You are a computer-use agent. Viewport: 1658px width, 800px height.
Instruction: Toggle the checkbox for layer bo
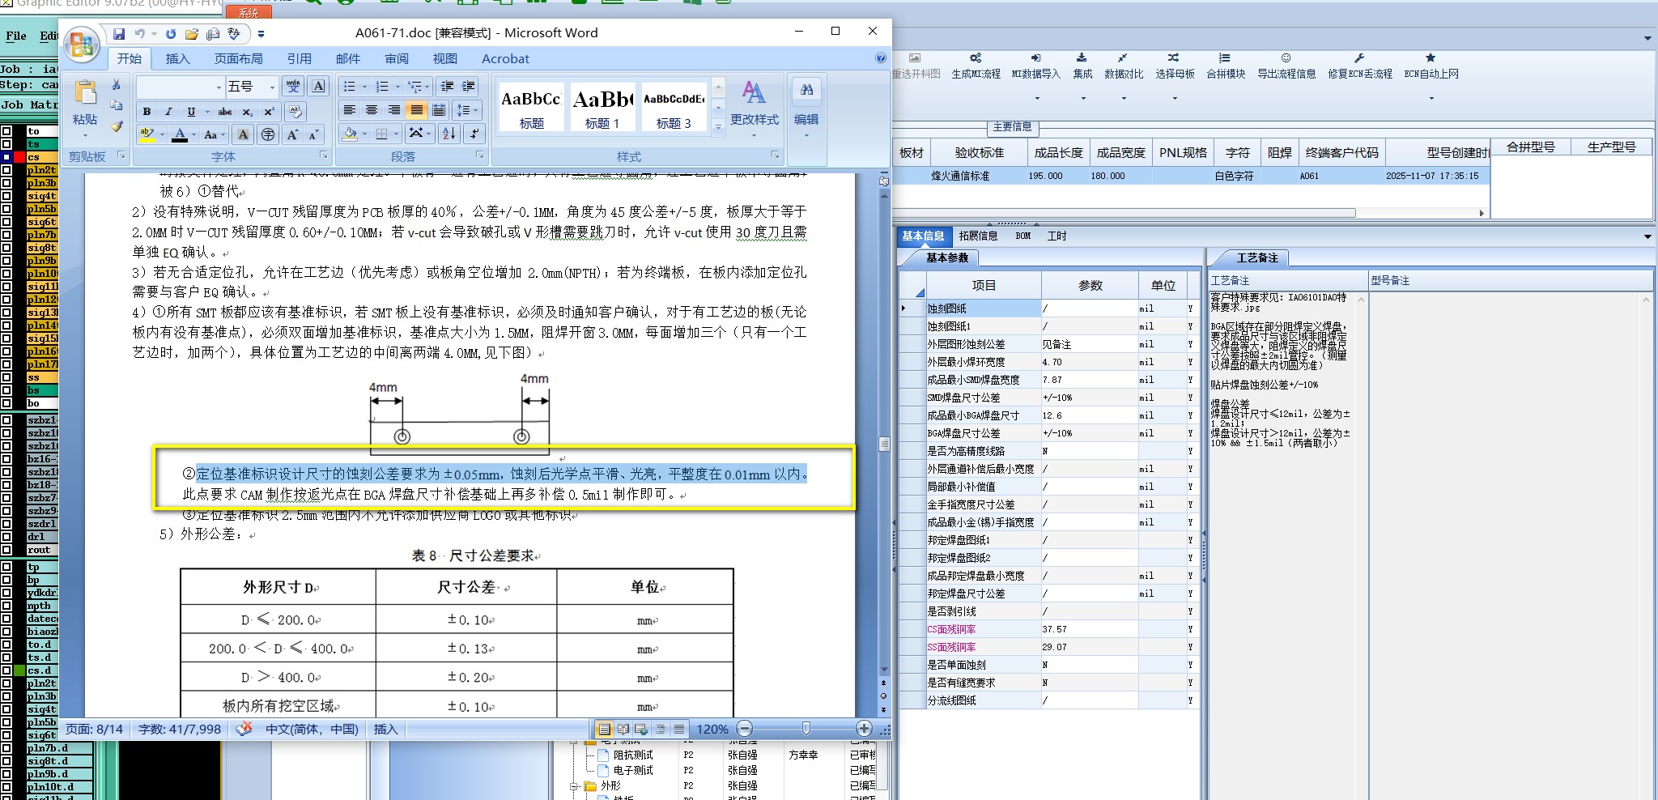(6, 403)
